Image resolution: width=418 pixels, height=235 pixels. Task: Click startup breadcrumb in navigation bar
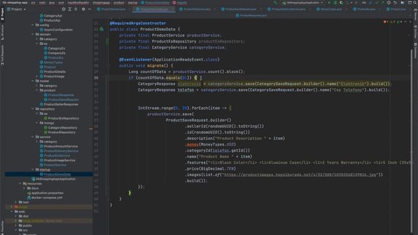133,3
